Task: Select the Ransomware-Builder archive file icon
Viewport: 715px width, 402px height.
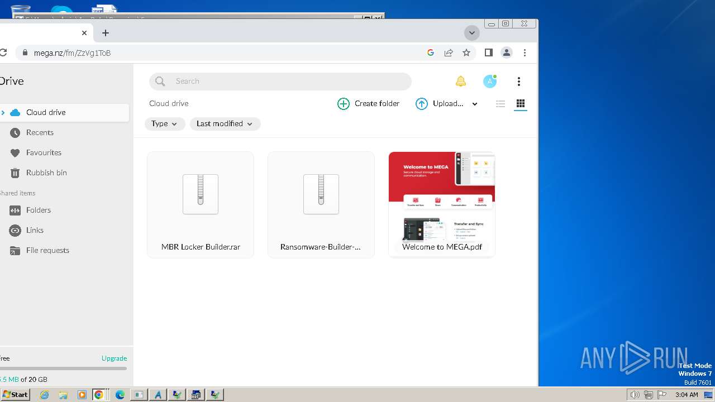Action: point(321,194)
